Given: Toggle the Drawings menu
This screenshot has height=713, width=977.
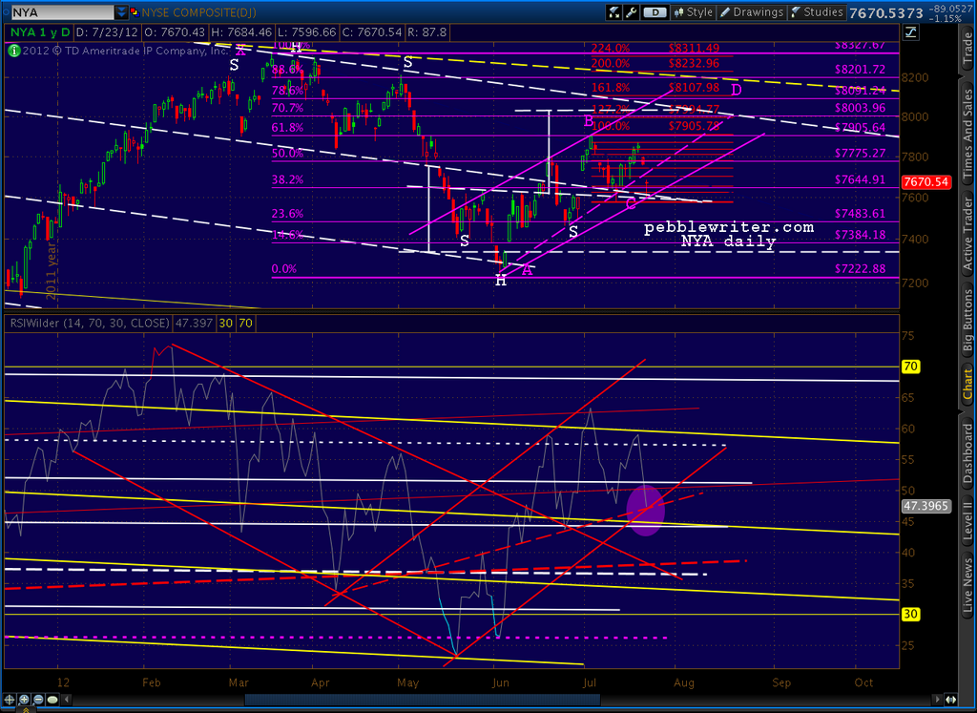Looking at the screenshot, I should 750,11.
